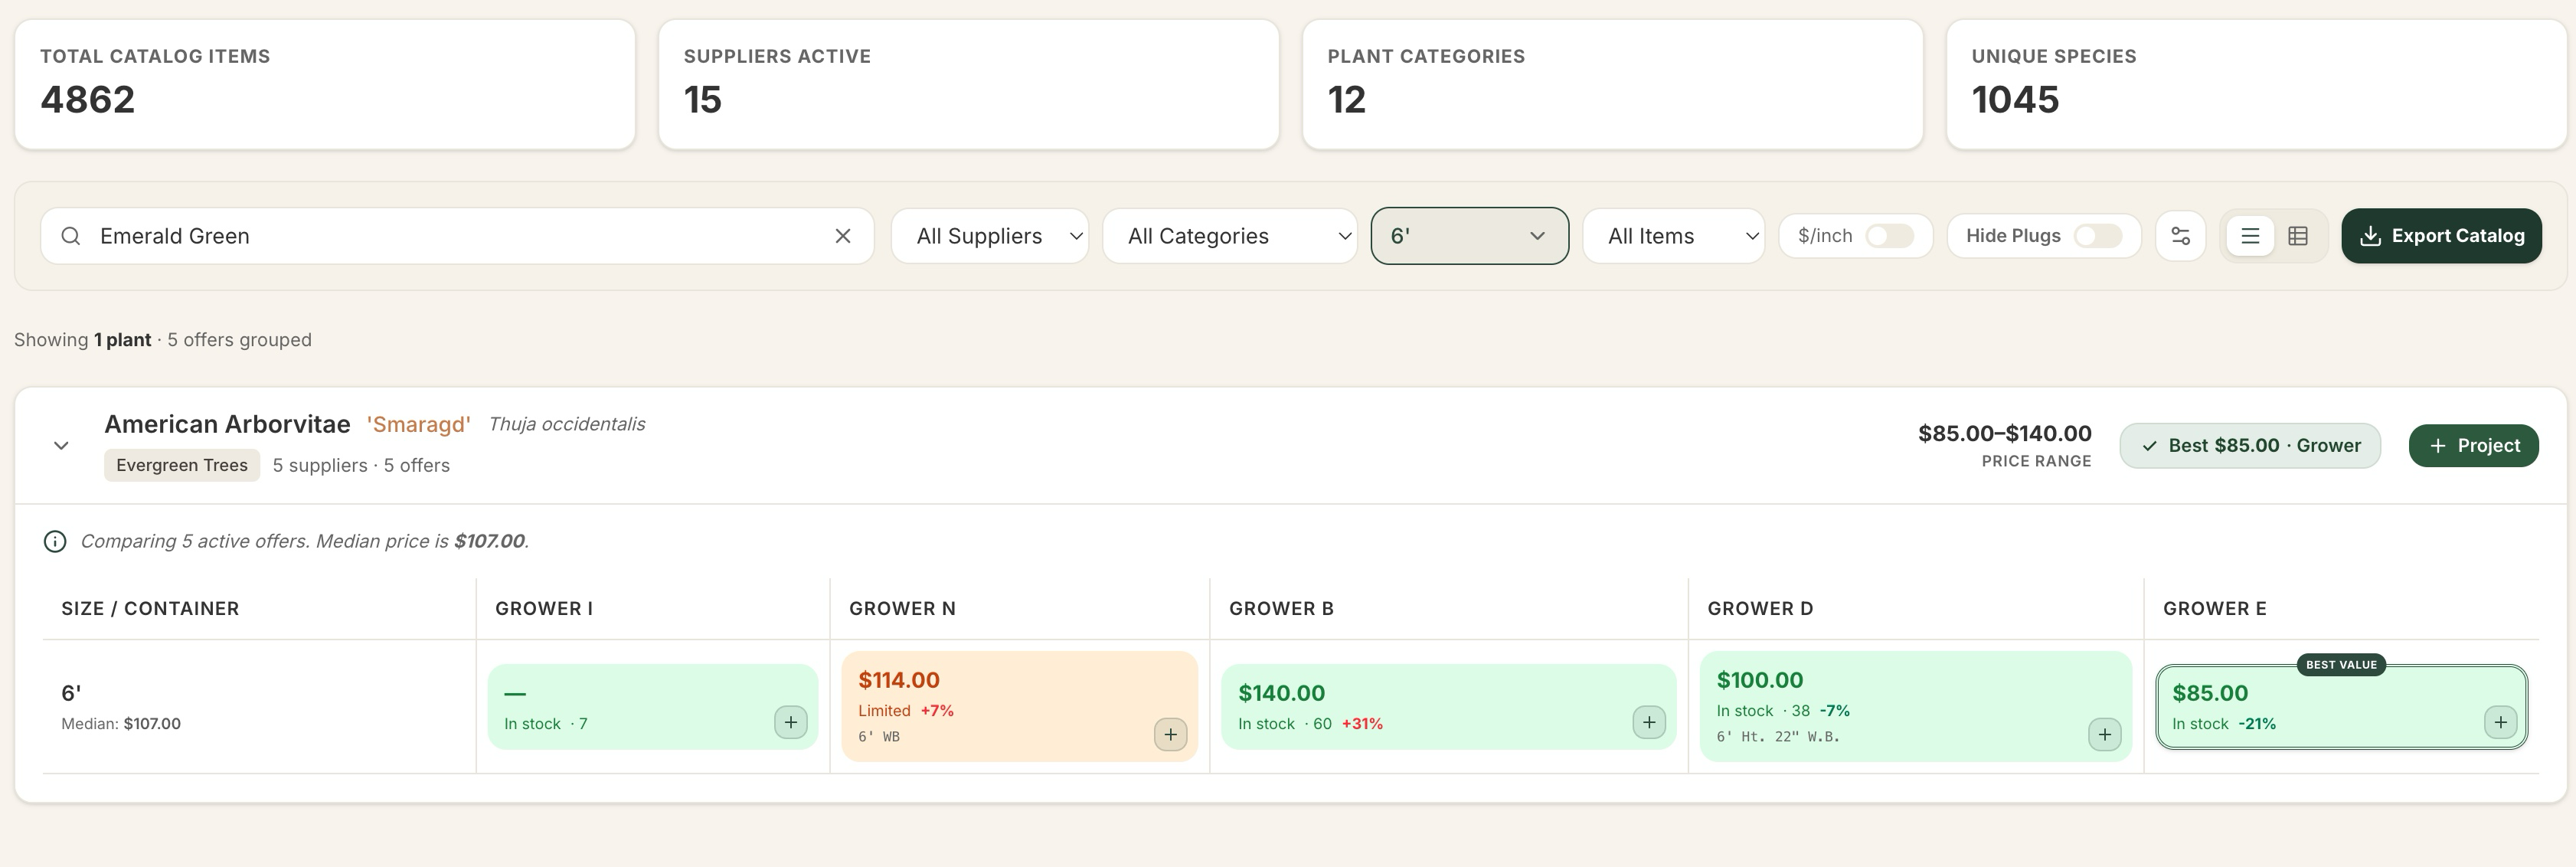Click the Showing 1 plant results text

[163, 340]
